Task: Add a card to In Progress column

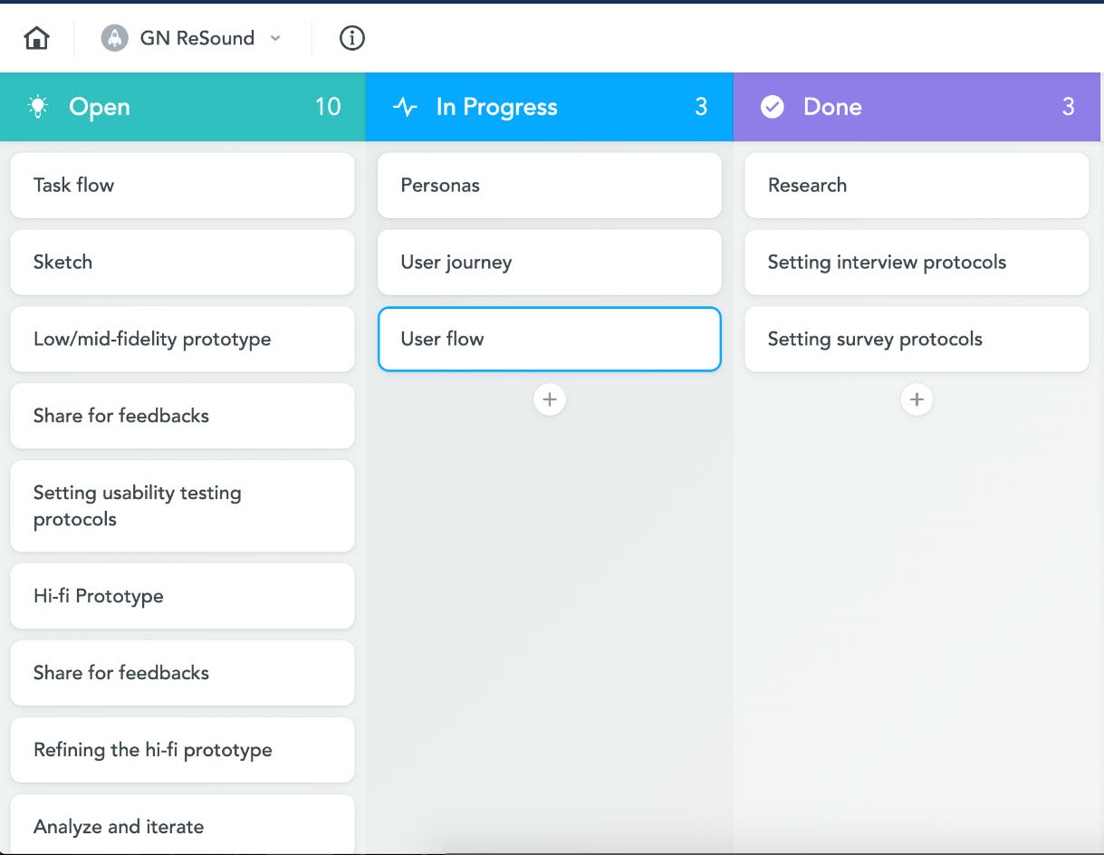Action: 550,399
